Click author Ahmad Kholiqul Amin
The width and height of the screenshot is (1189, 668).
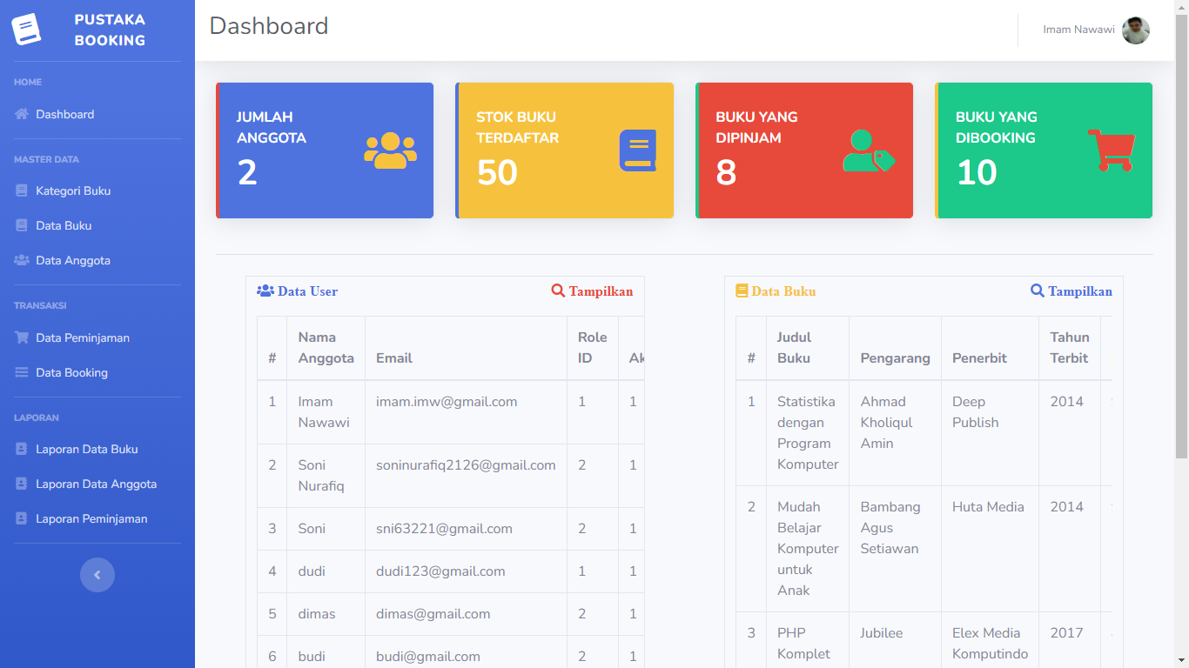click(886, 423)
